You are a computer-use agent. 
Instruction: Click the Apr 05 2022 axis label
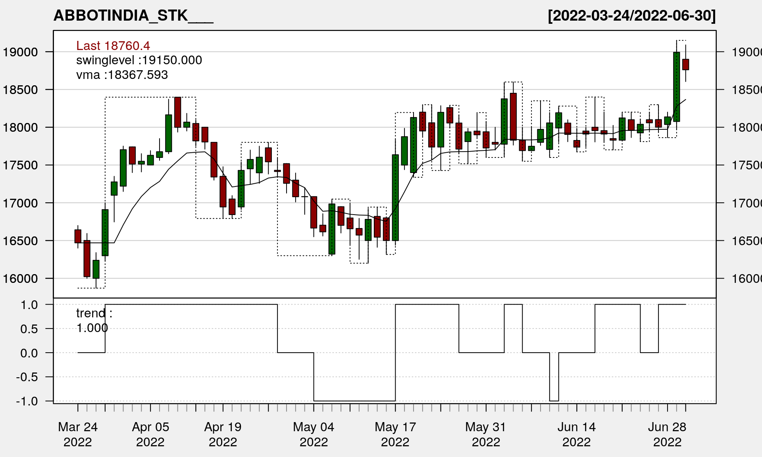150,434
